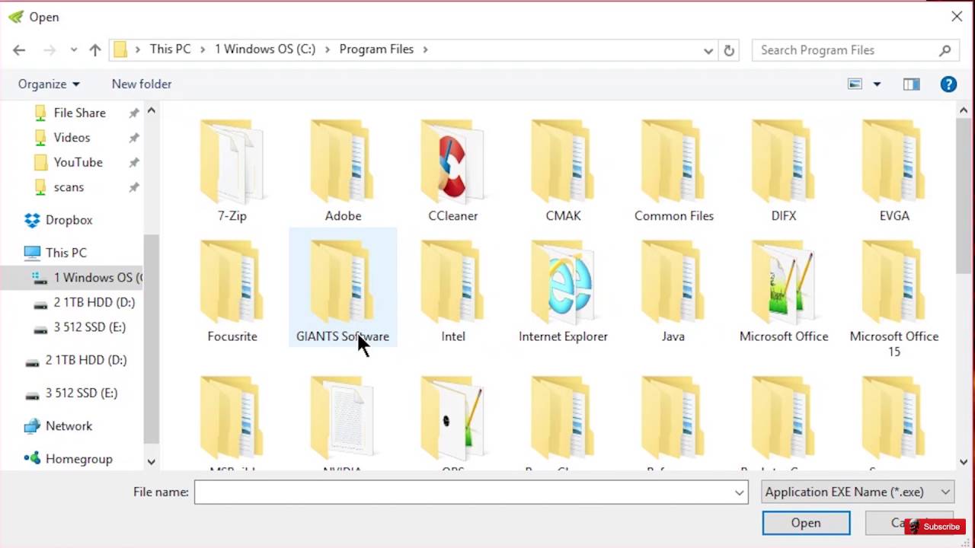The height and width of the screenshot is (548, 975).
Task: Select the CMAK folder
Action: [563, 170]
